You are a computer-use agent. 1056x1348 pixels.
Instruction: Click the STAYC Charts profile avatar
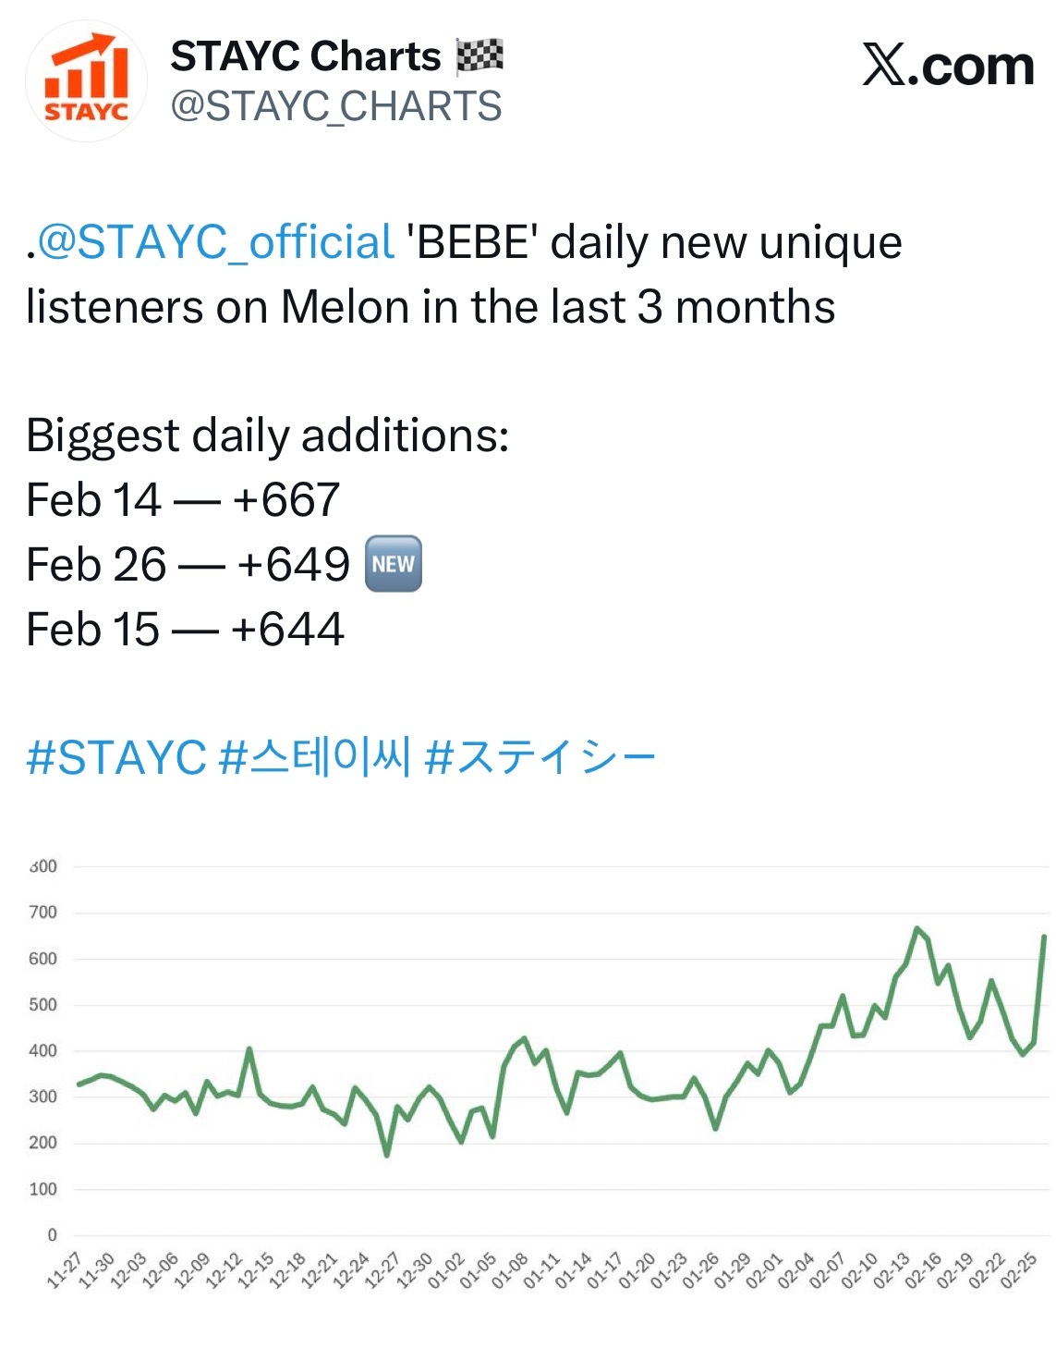pos(86,80)
